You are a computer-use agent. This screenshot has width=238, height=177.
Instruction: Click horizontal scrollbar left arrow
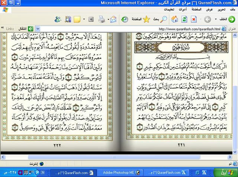(3, 157)
